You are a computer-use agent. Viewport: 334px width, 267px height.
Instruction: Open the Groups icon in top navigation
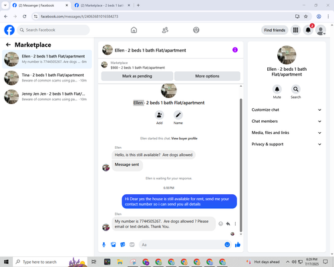click(196, 30)
